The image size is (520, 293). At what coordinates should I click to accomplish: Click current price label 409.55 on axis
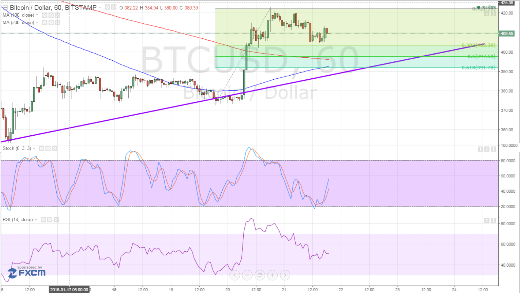coord(507,34)
